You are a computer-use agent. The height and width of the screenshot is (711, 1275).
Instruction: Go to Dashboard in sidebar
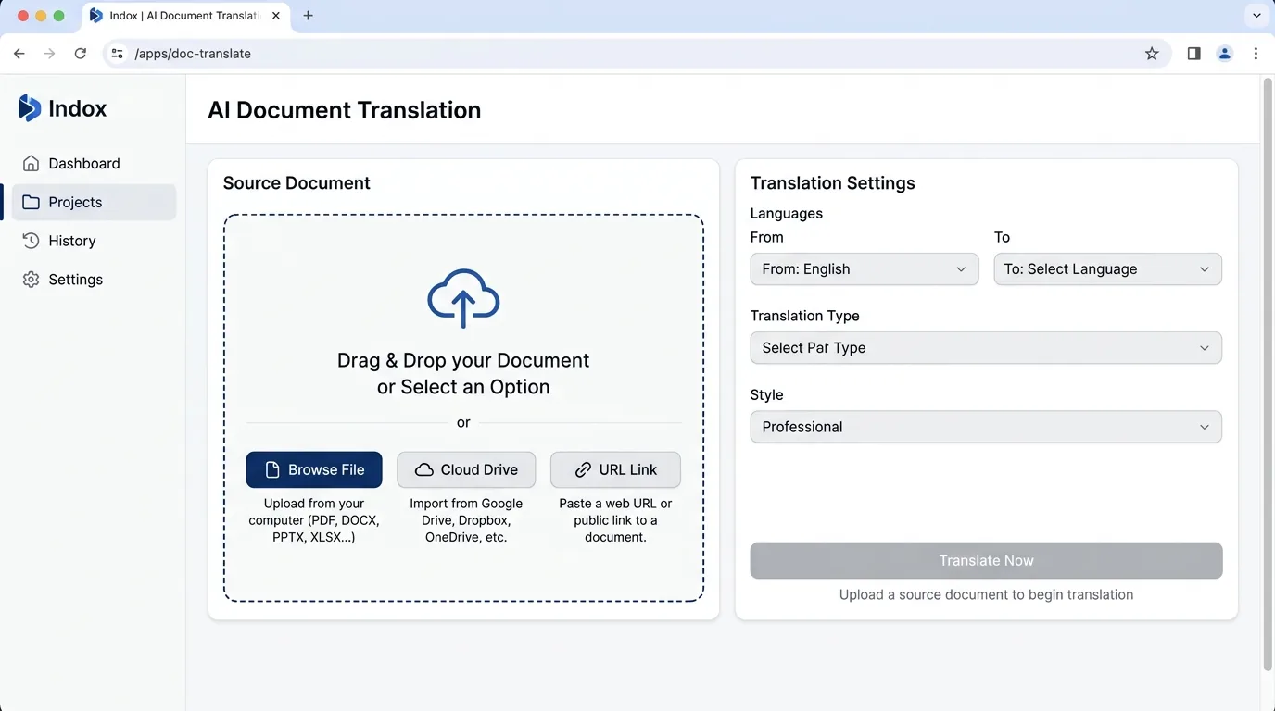coord(94,164)
